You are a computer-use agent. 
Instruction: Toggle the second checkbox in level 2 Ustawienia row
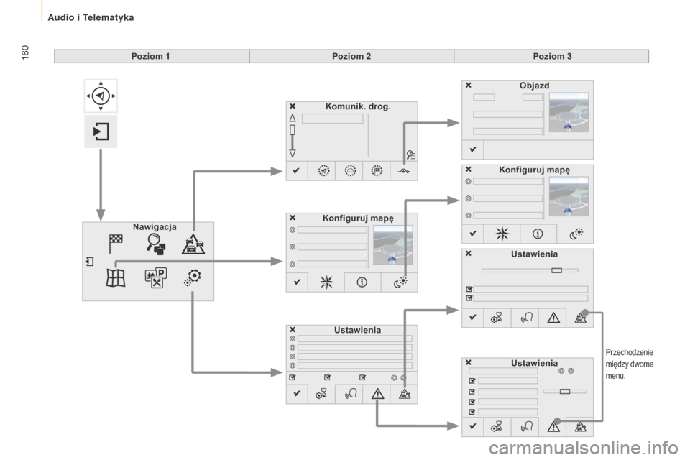click(x=328, y=377)
